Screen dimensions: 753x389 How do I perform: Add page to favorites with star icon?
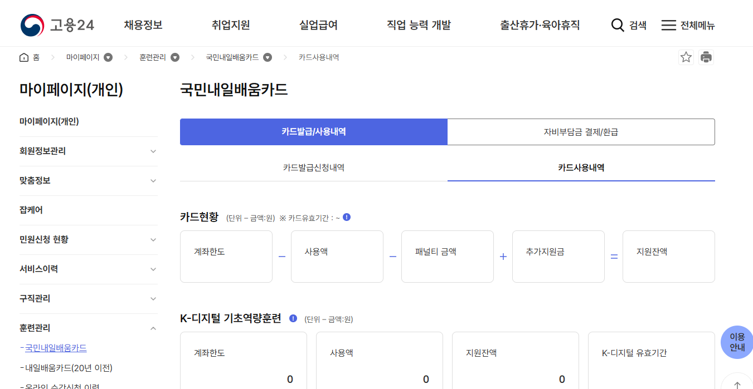(x=686, y=57)
